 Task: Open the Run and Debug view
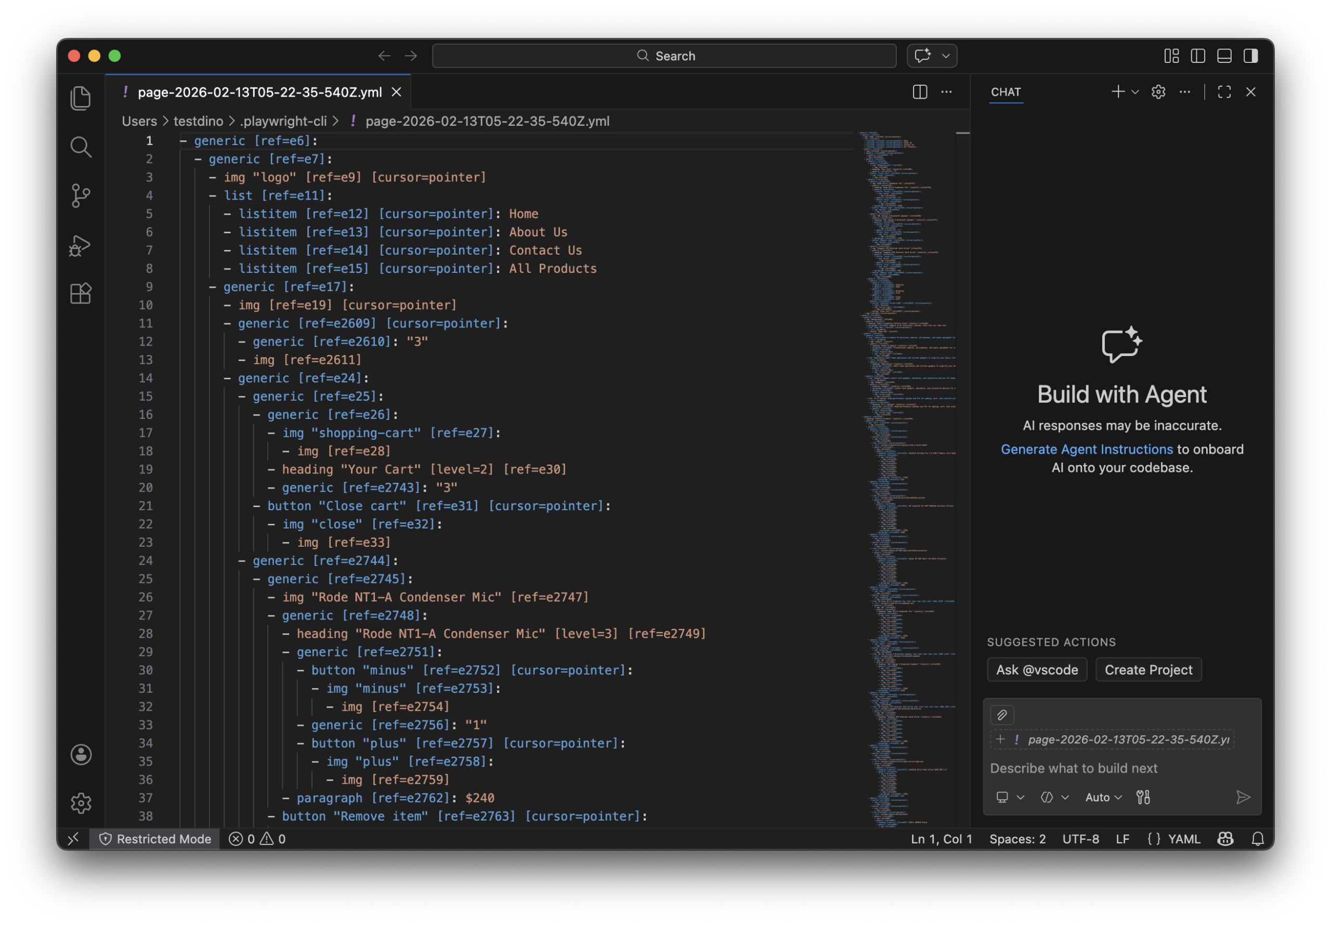pyautogui.click(x=81, y=246)
